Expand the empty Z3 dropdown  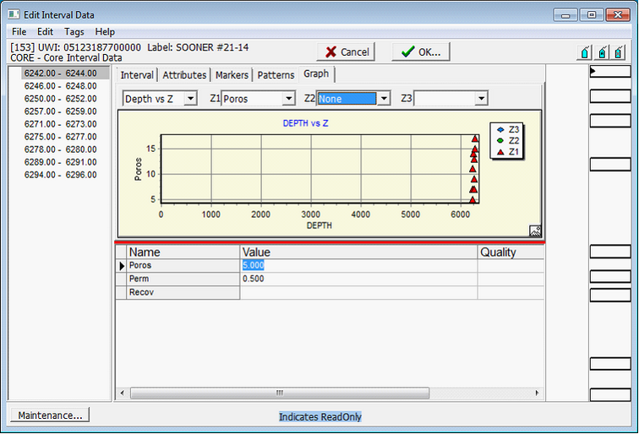[x=481, y=99]
